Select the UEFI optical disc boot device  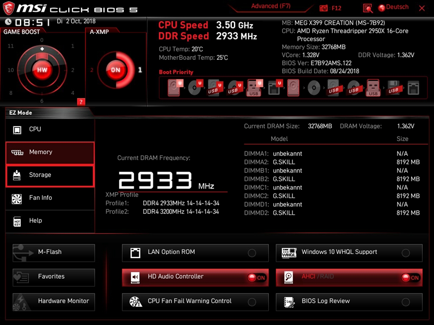195,88
